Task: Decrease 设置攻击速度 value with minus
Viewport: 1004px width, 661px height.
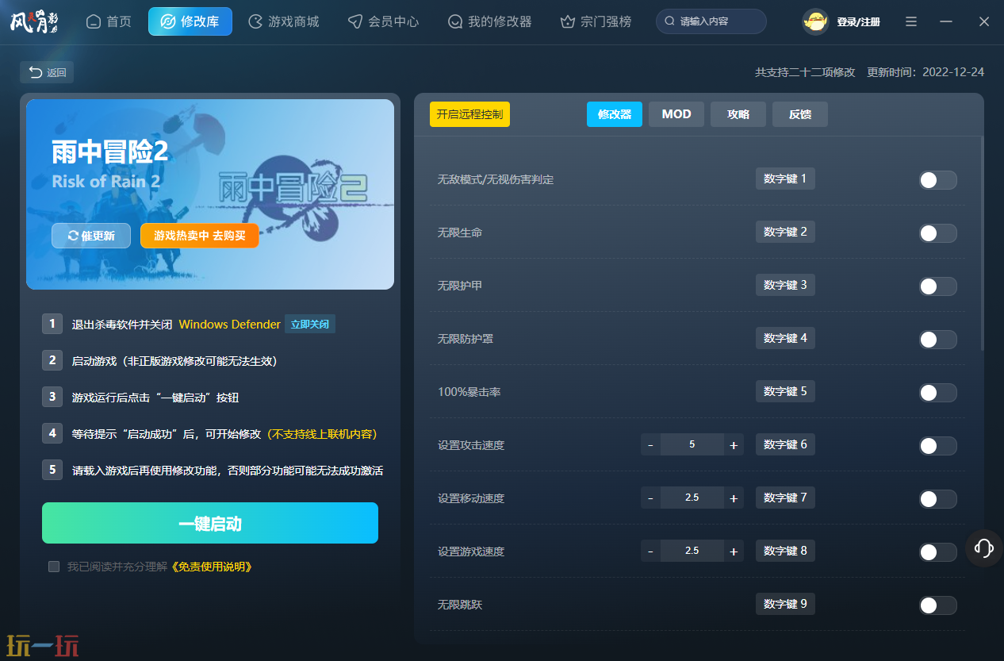Action: 650,445
